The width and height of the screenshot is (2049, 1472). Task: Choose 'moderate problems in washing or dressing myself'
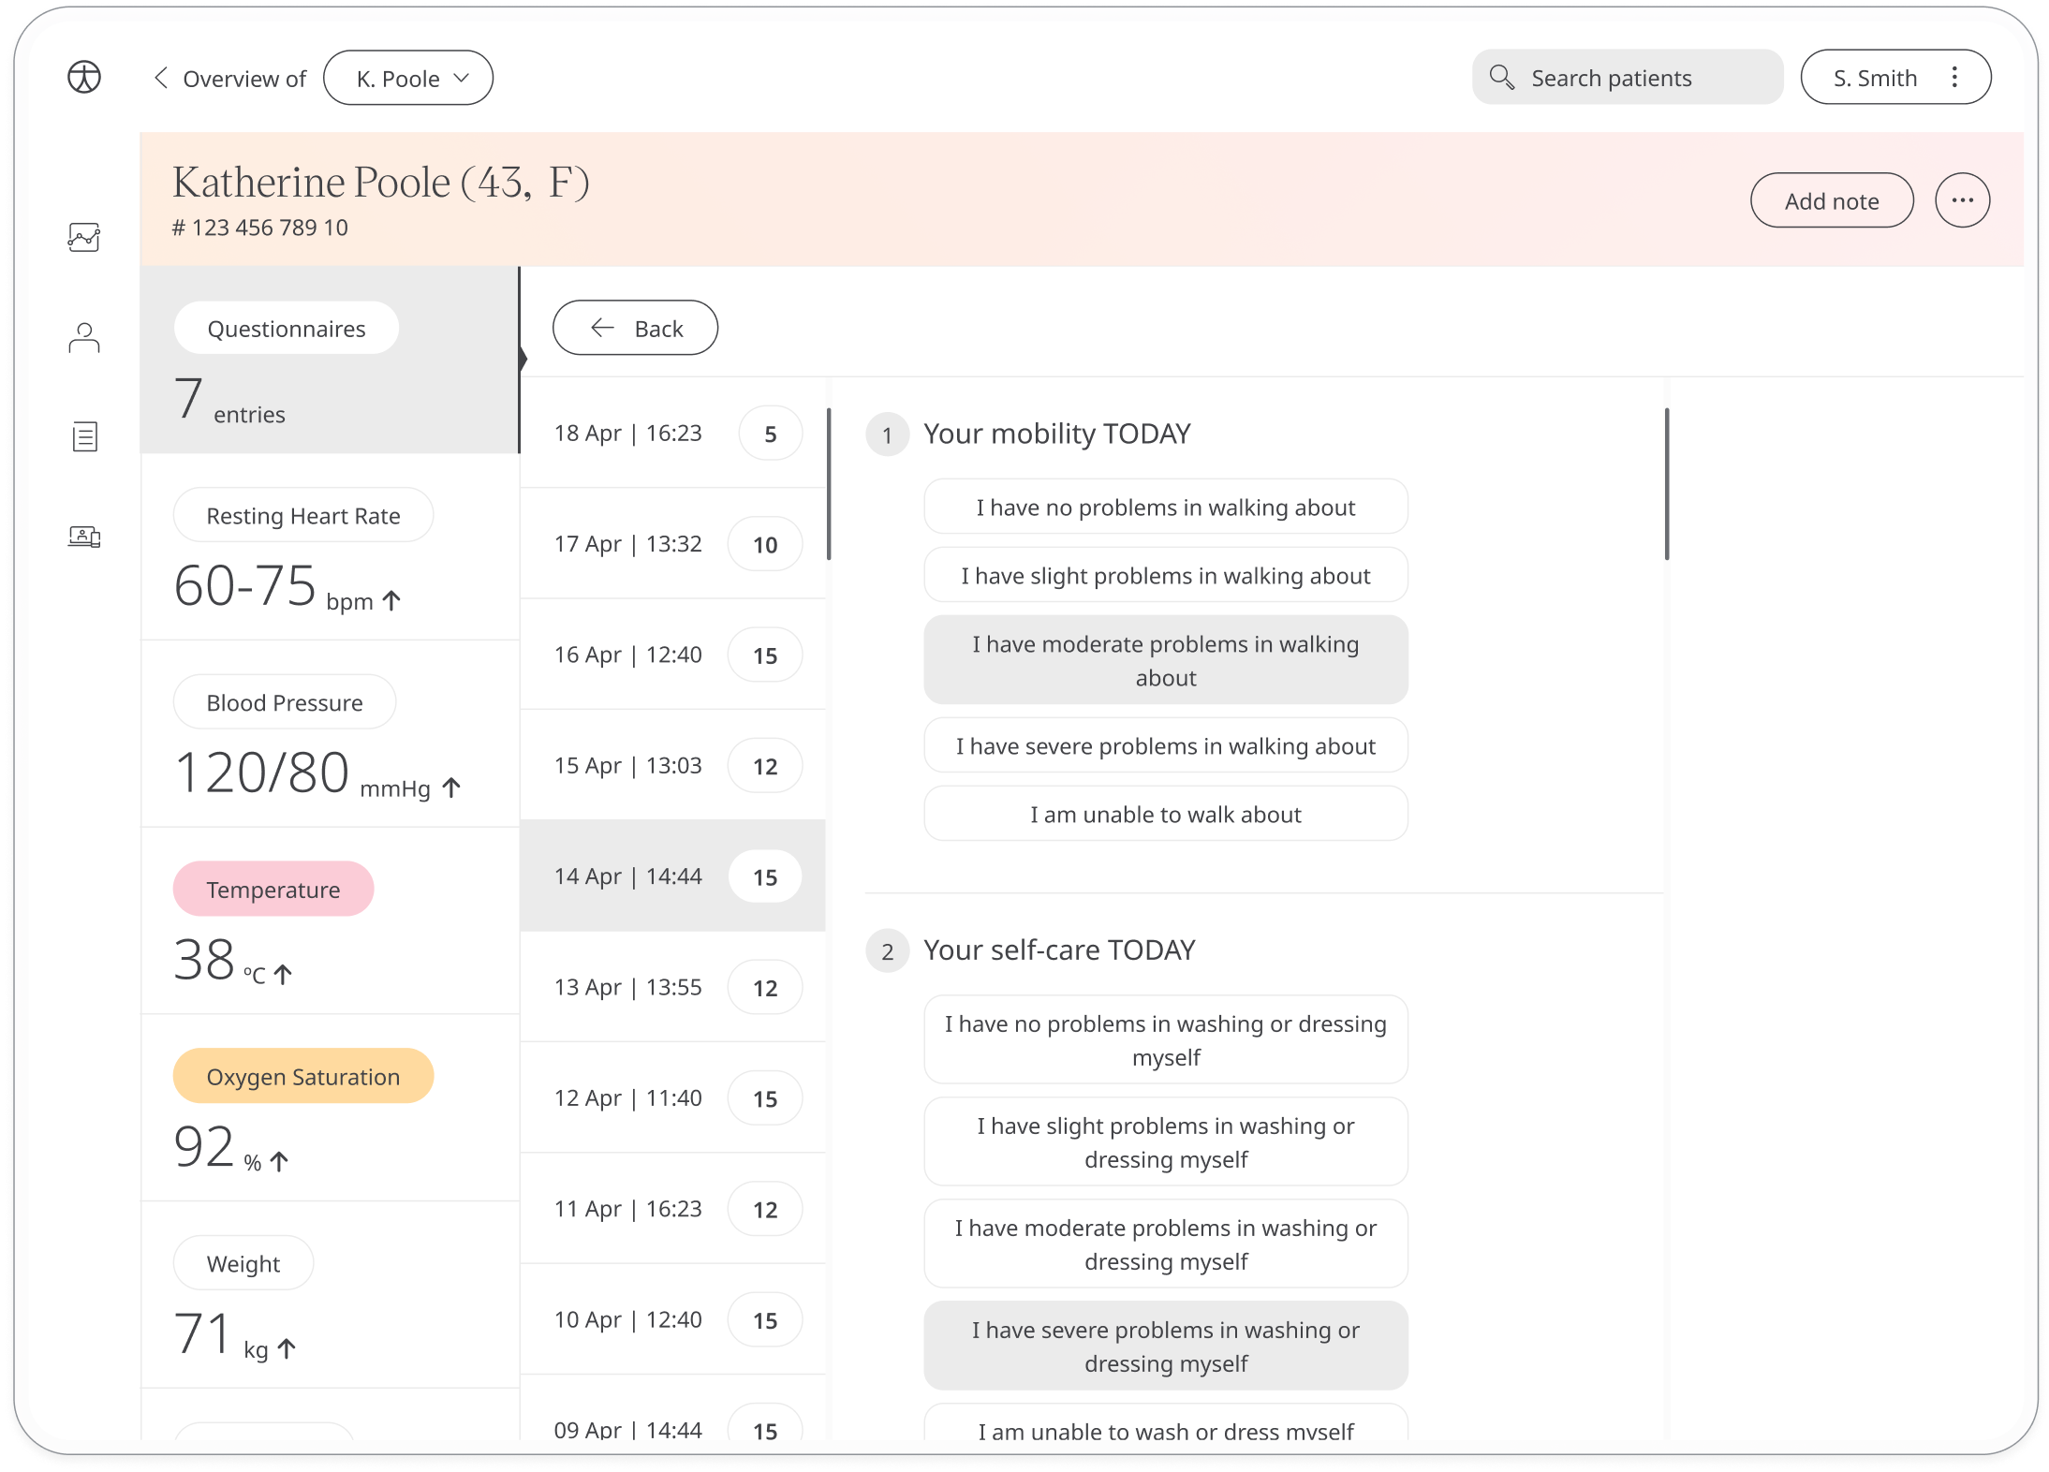point(1166,1244)
